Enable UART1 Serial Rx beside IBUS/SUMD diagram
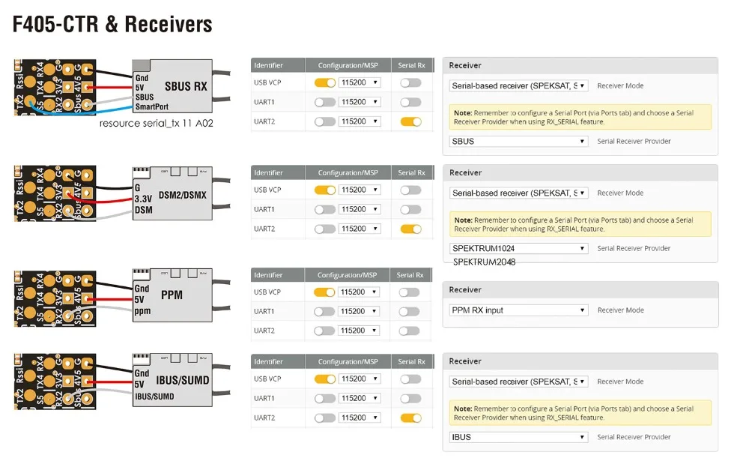 410,398
